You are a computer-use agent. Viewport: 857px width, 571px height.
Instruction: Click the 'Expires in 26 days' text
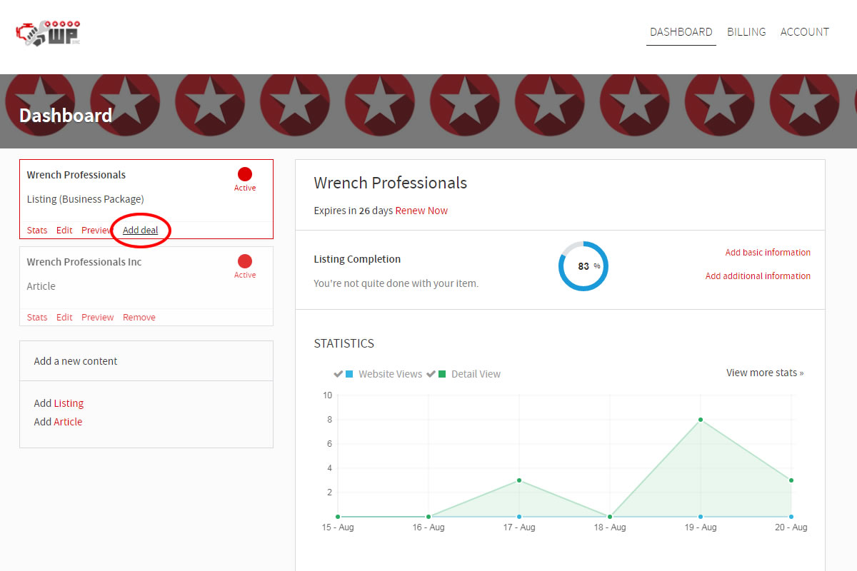pyautogui.click(x=354, y=211)
